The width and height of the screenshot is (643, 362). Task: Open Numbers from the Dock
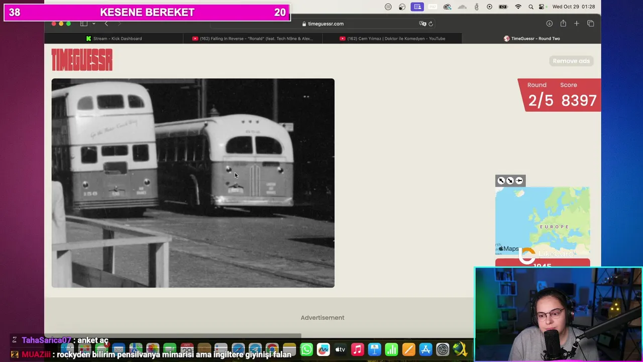click(391, 349)
